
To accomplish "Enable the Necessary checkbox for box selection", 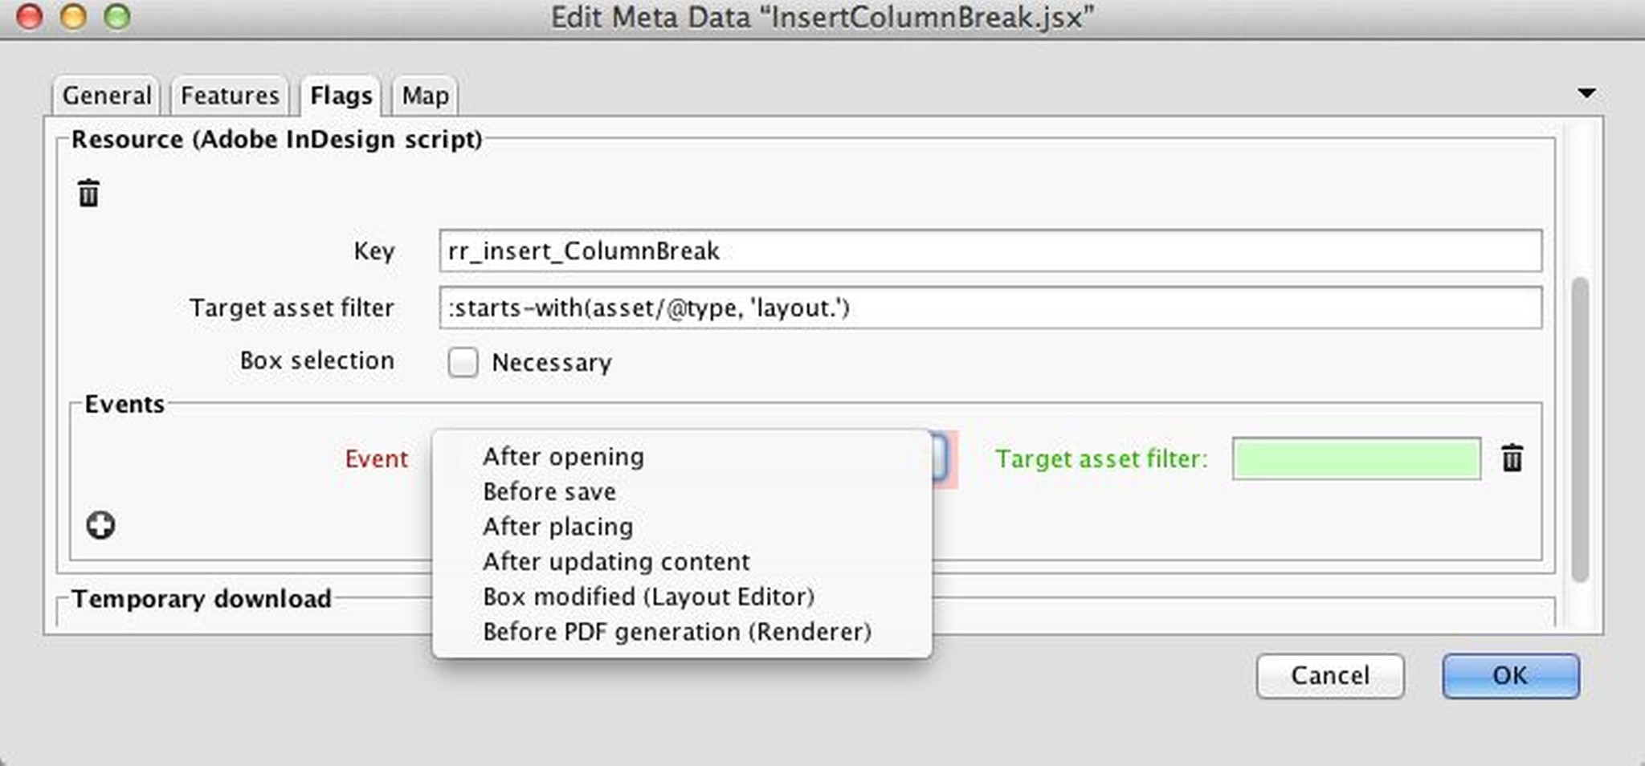I will (x=463, y=362).
